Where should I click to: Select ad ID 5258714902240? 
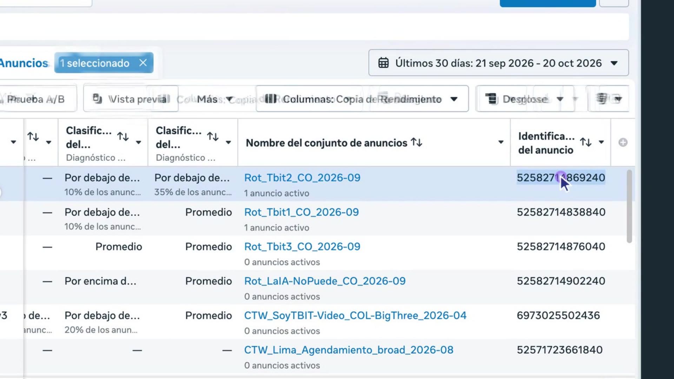pos(561,281)
